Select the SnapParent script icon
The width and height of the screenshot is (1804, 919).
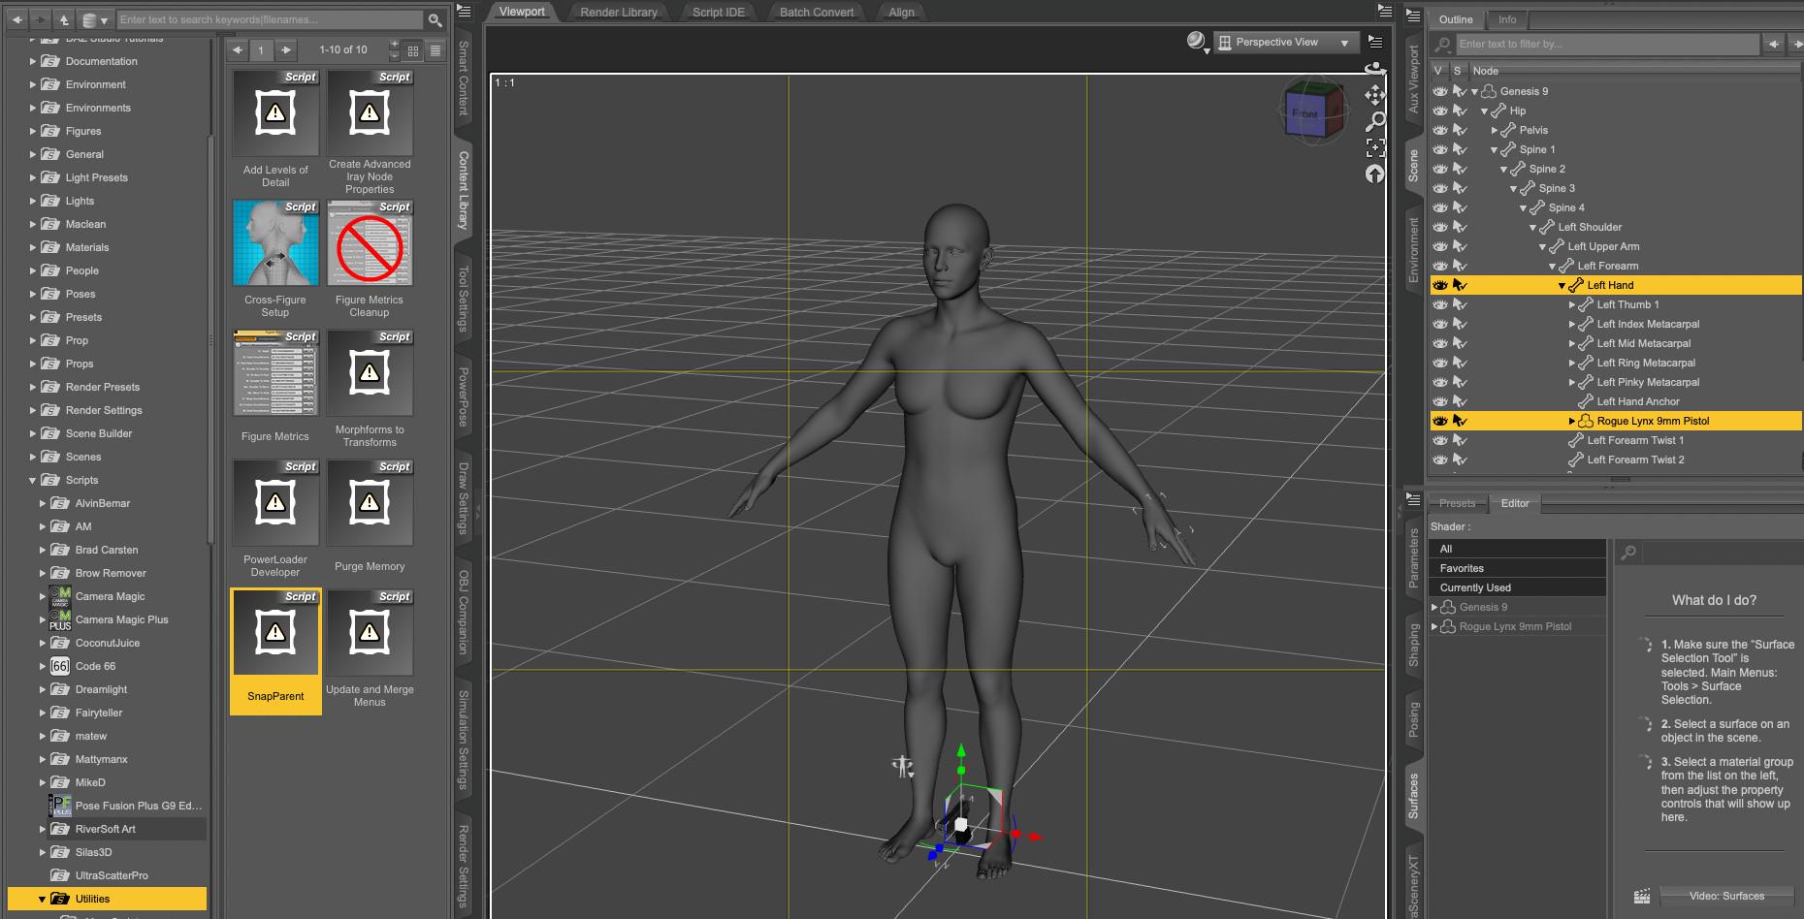tap(275, 633)
